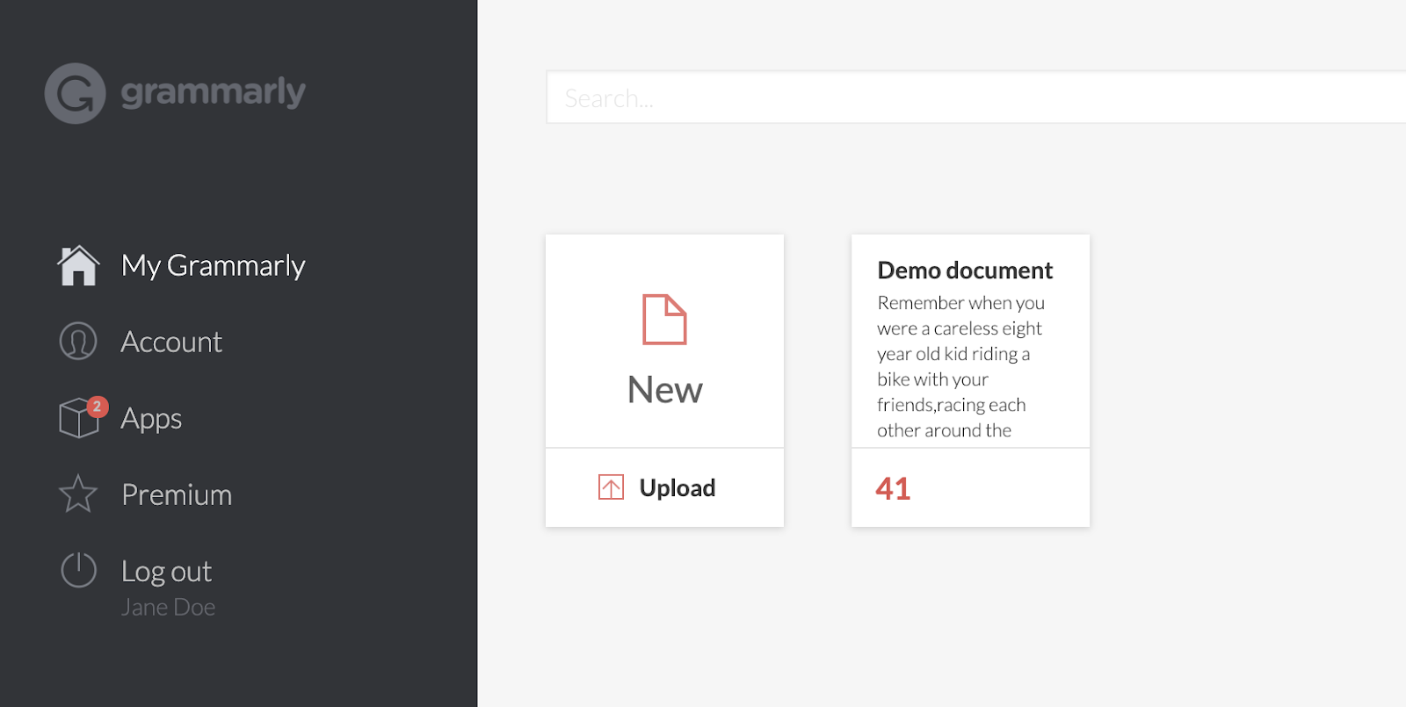Click the power icon to log out
This screenshot has height=707, width=1406.
click(x=78, y=570)
